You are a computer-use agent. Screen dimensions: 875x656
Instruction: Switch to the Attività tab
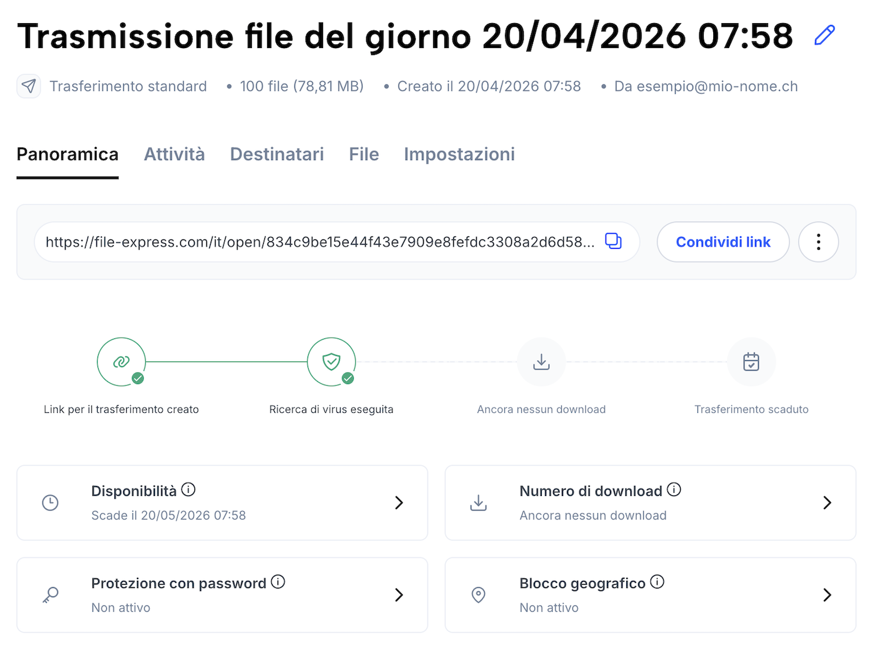pos(174,154)
